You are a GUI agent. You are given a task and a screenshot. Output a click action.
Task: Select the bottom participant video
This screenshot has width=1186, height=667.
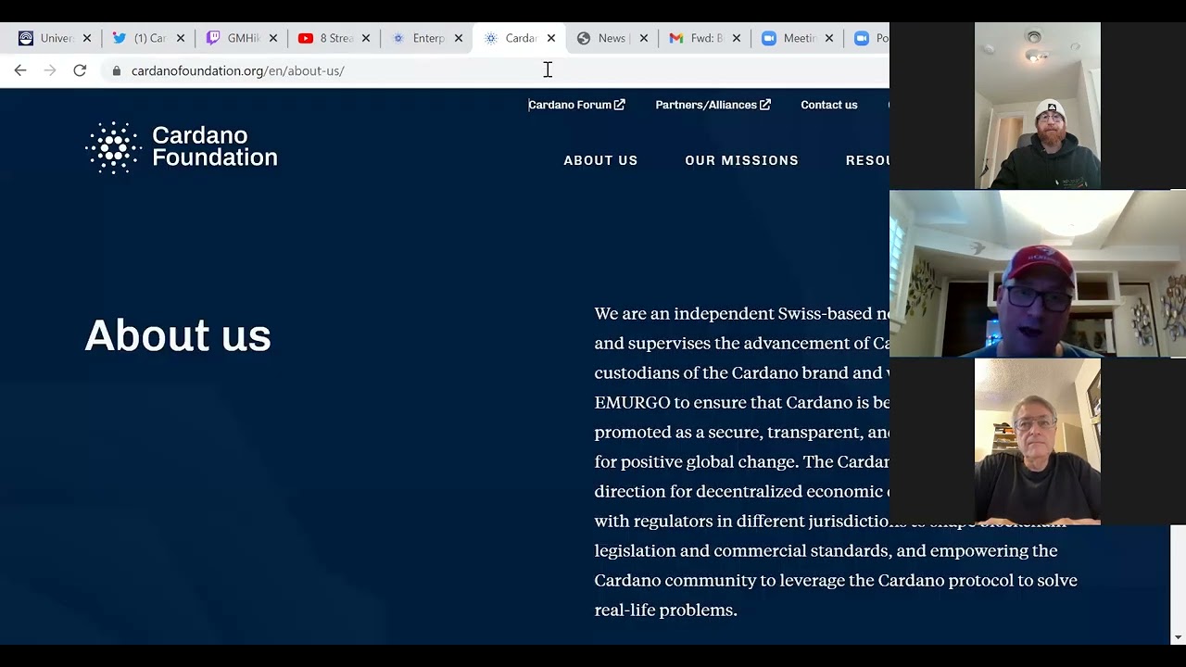[x=1038, y=442]
